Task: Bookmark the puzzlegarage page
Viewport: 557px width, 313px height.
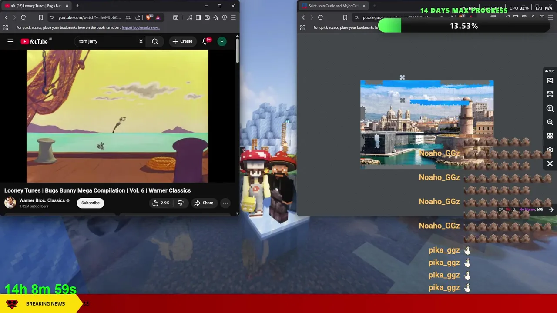Action: tap(345, 17)
